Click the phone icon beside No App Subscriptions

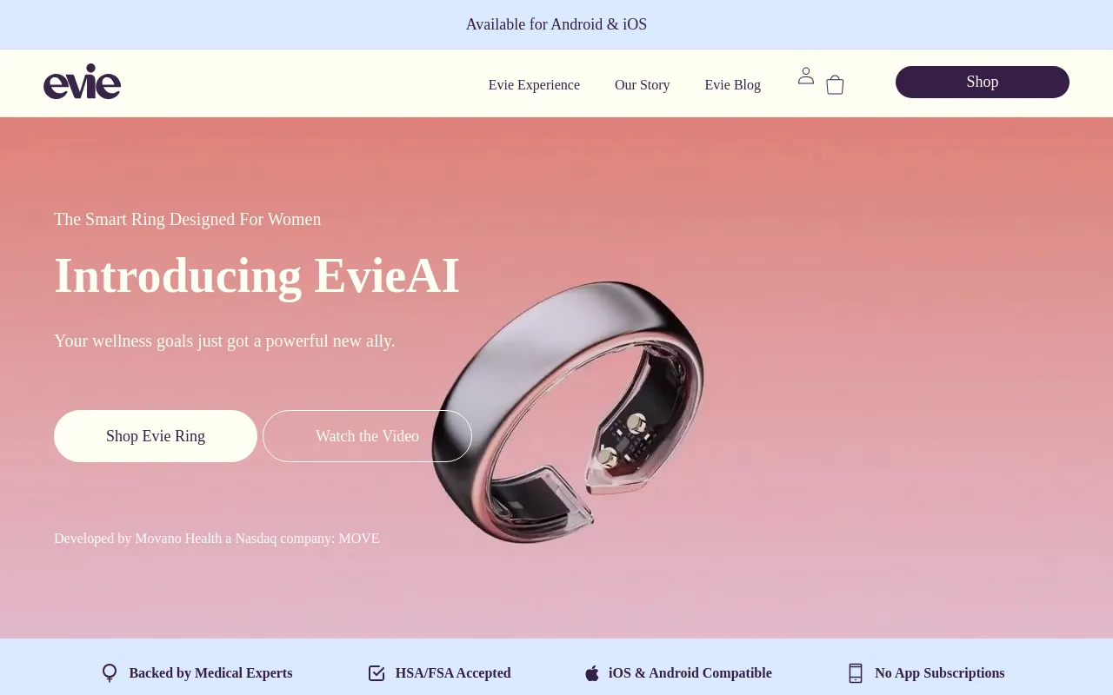click(856, 673)
